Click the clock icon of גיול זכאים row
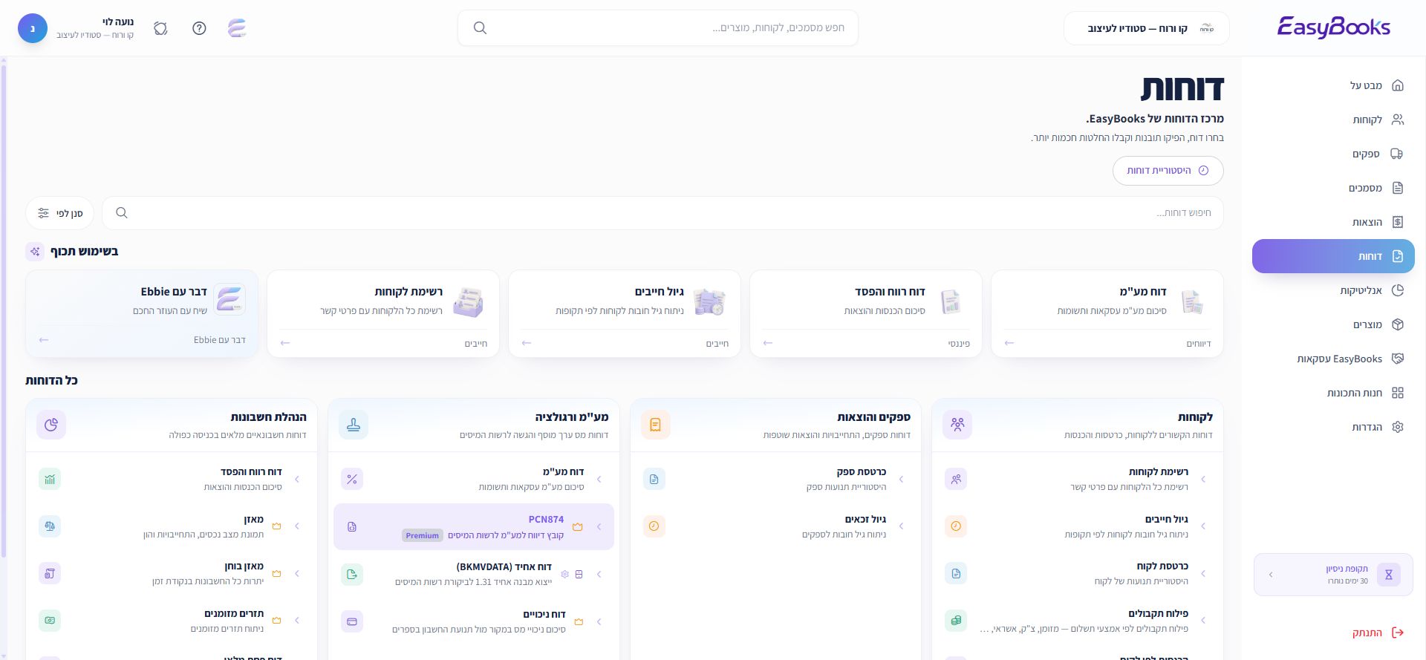This screenshot has height=660, width=1426. [x=654, y=526]
